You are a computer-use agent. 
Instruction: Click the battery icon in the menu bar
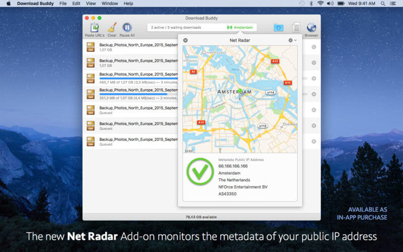tap(341, 4)
